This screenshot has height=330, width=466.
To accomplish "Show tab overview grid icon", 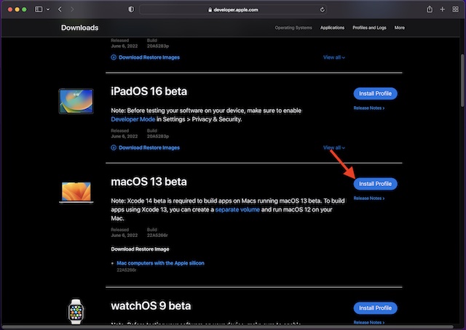I will point(455,9).
